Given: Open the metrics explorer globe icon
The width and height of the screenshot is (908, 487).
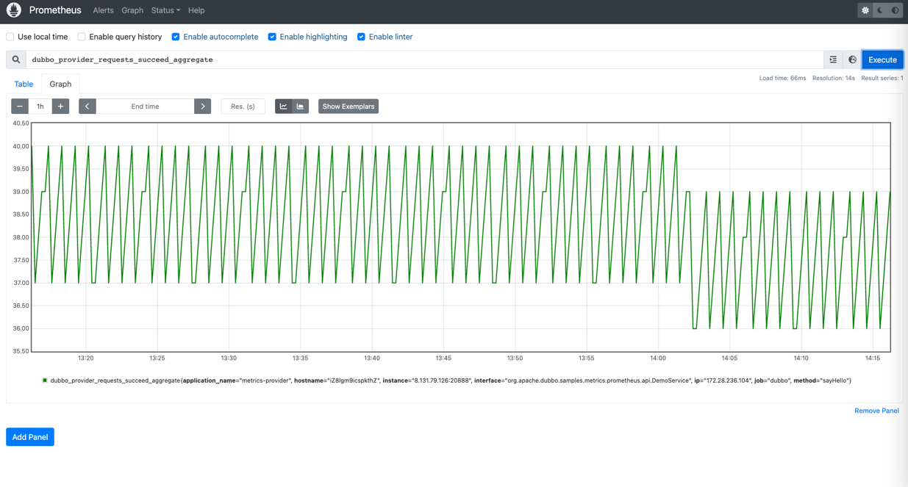Looking at the screenshot, I should click(852, 59).
